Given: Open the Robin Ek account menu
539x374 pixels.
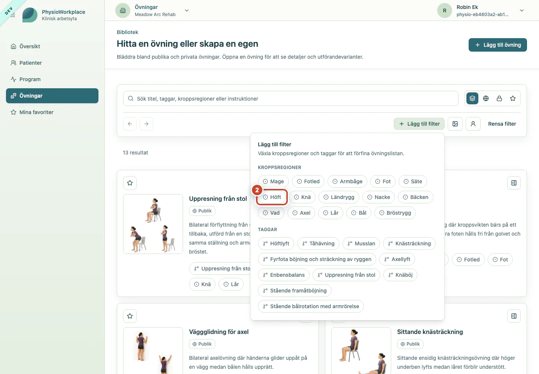Looking at the screenshot, I should coord(522,10).
